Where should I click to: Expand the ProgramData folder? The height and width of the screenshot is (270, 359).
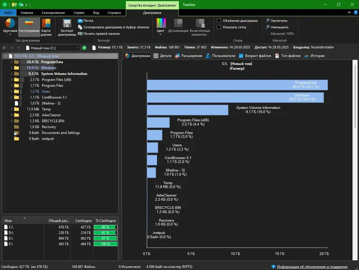[12, 62]
